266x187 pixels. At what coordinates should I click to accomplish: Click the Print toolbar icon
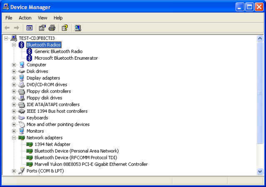52,28
